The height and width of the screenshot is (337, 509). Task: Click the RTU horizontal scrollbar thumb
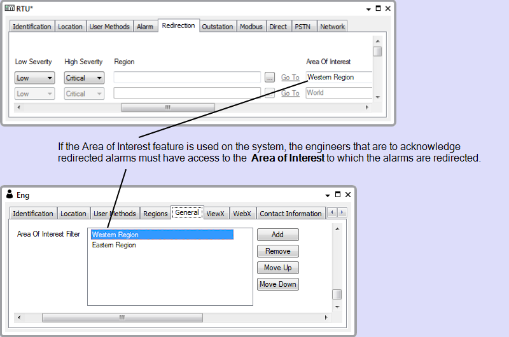167,107
